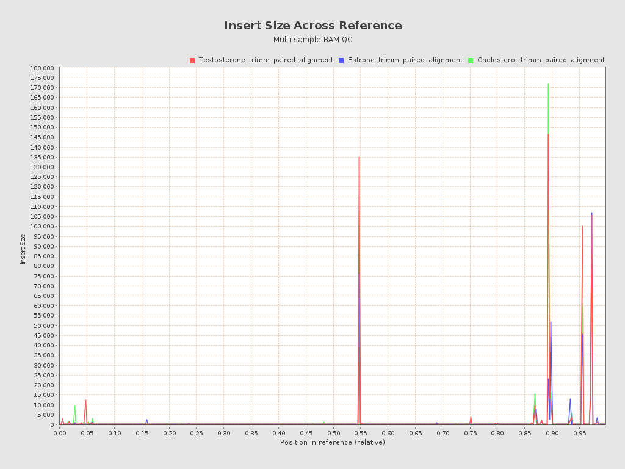Click the red peak at position 0.75
Screen dimensions: 625x469
coord(471,419)
